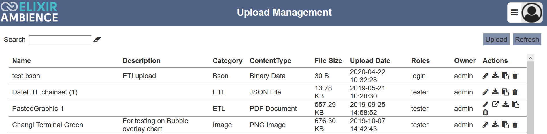Sort by the Name column header
Screen dimensions: 547x134
22,61
